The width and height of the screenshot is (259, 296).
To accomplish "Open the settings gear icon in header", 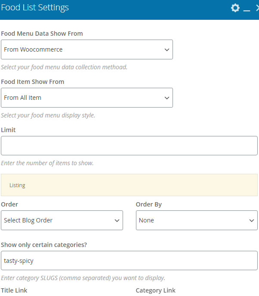I will pyautogui.click(x=235, y=8).
